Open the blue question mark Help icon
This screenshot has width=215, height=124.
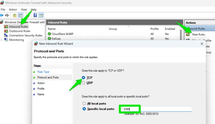[x=35, y=15]
